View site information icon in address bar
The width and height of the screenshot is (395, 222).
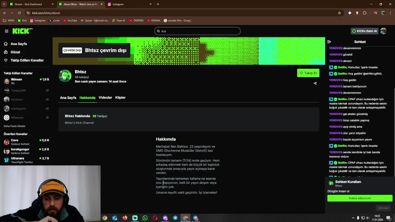coord(28,13)
